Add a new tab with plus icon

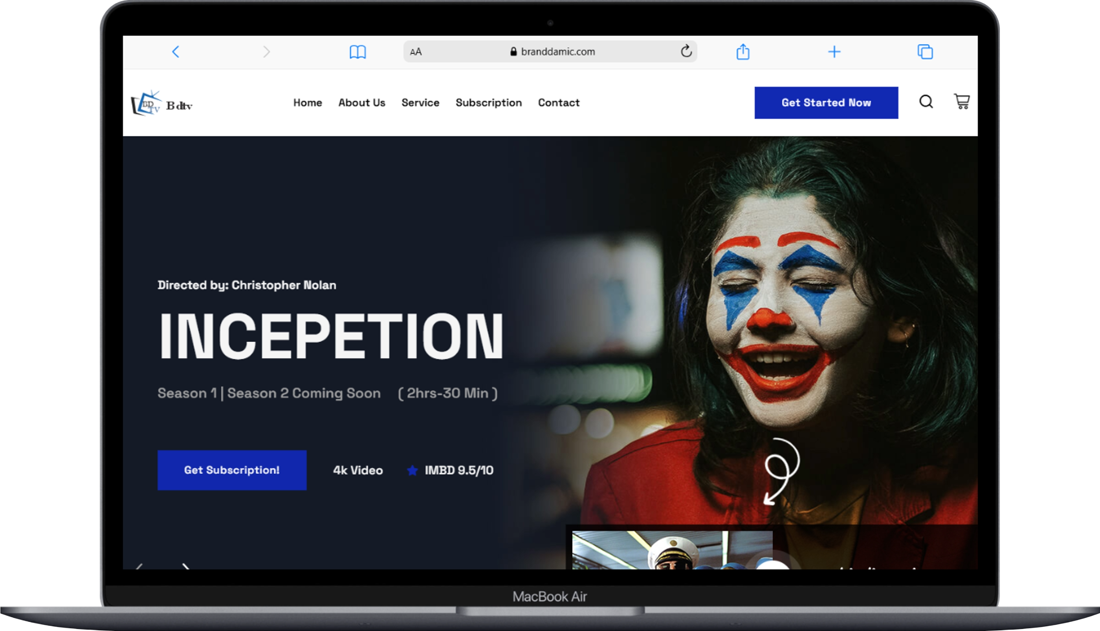834,52
